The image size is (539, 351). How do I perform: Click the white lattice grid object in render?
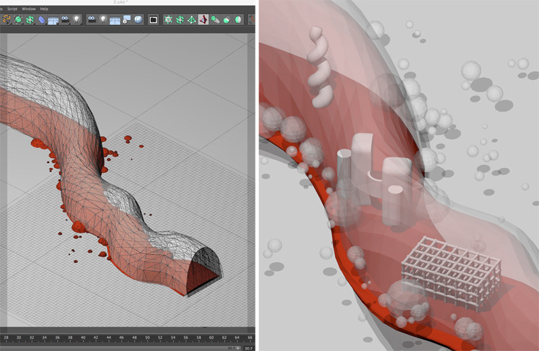(451, 273)
